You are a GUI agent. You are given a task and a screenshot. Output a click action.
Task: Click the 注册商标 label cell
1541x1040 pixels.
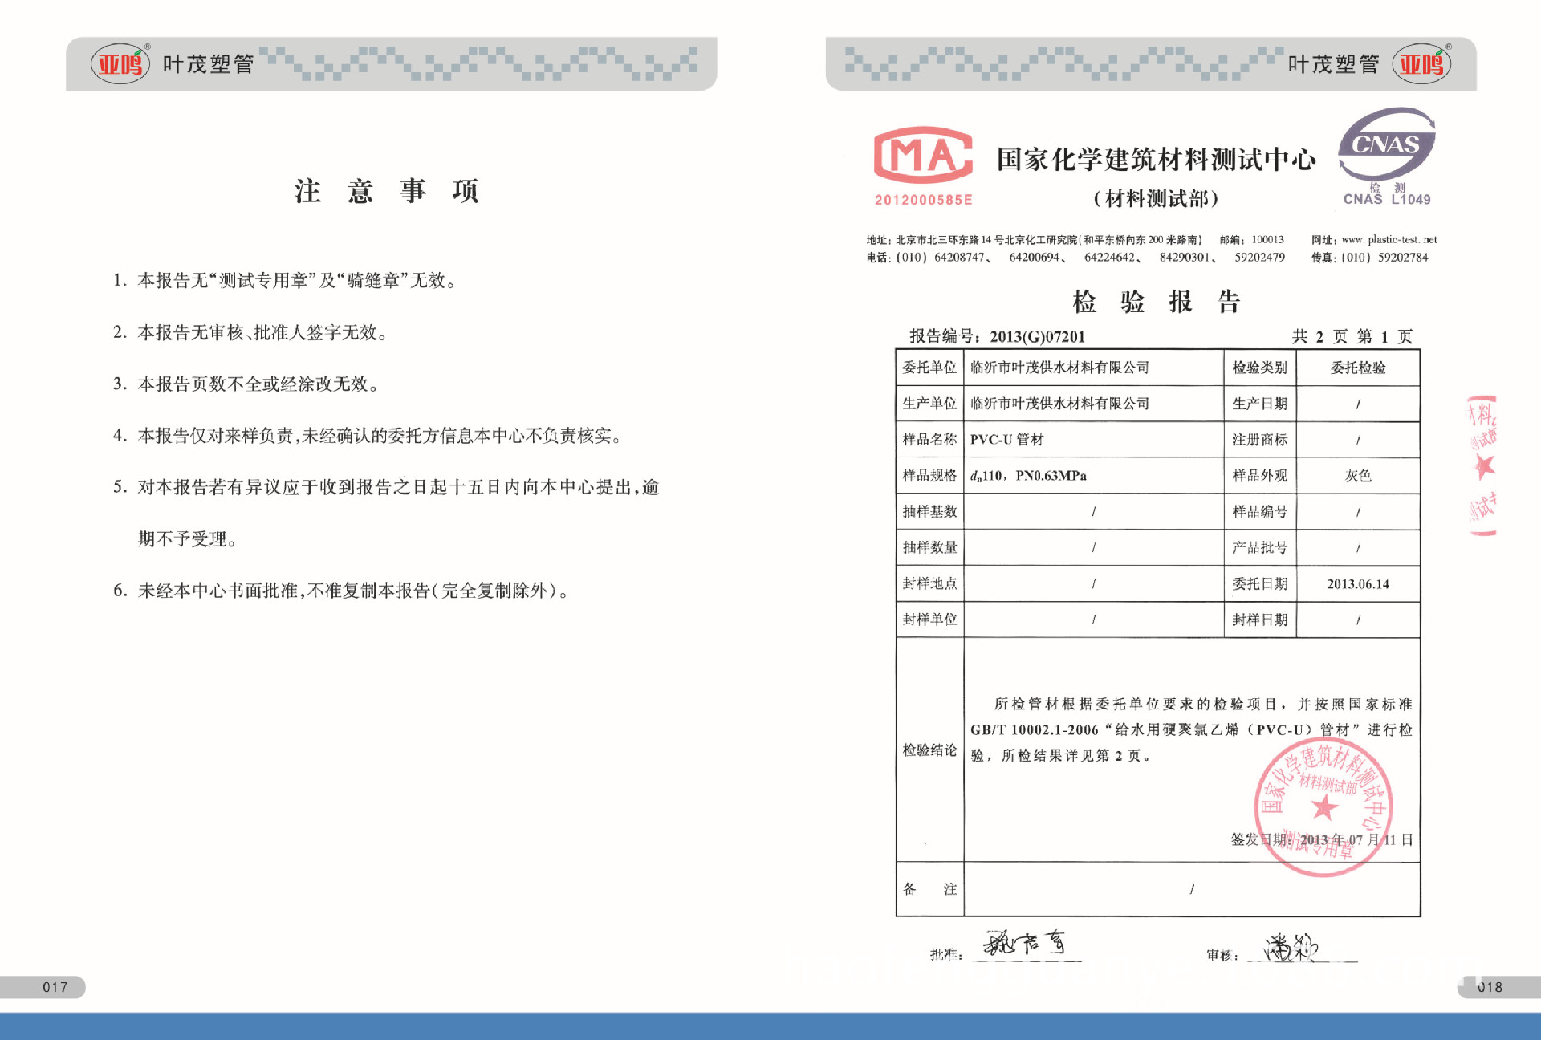[1260, 440]
